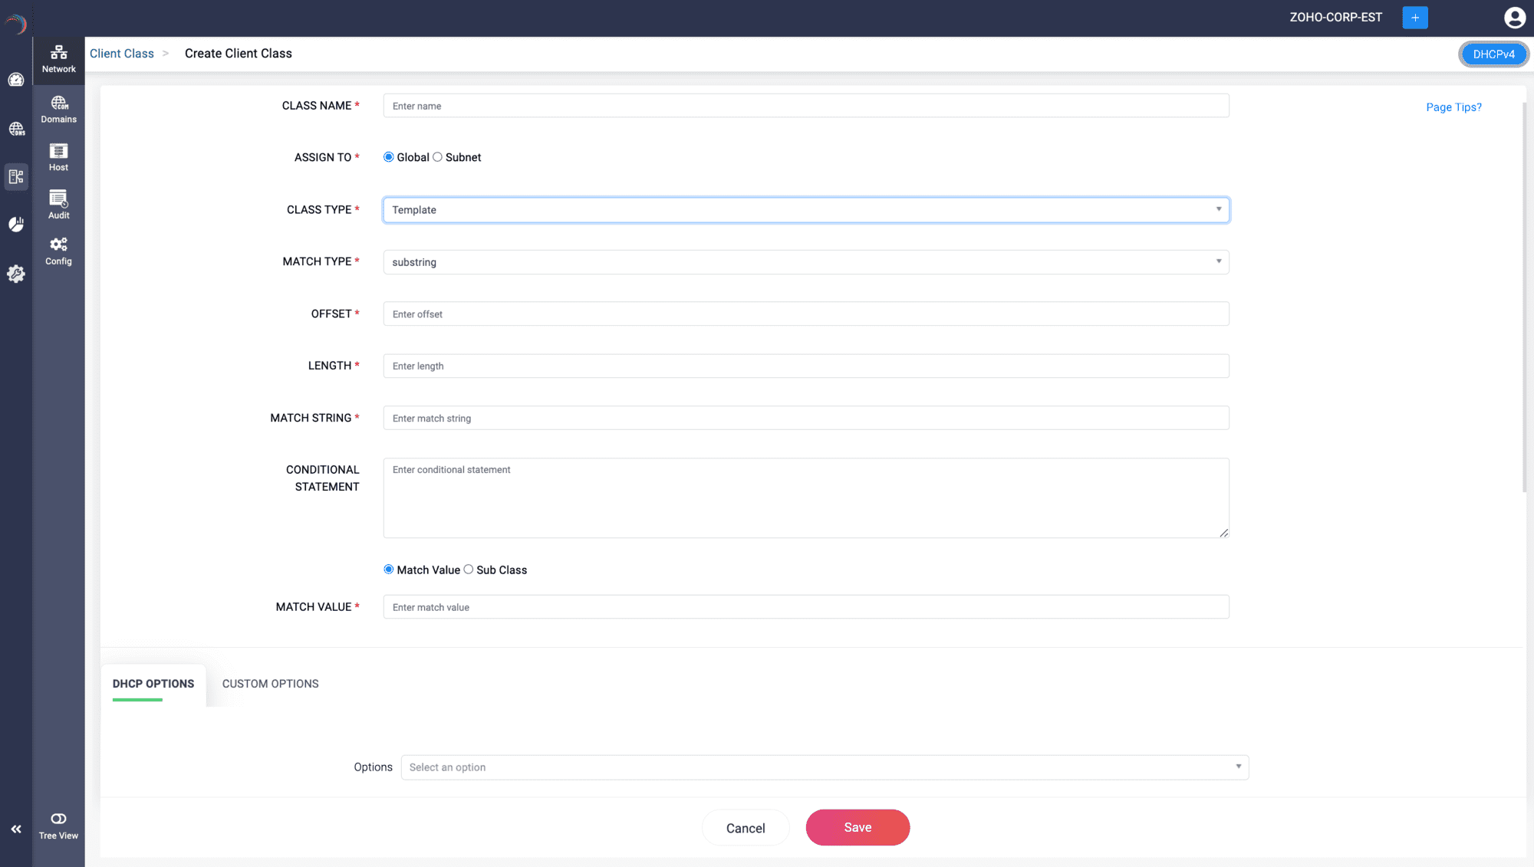Click the dashboard speedometer icon
1534x867 pixels.
pos(16,80)
